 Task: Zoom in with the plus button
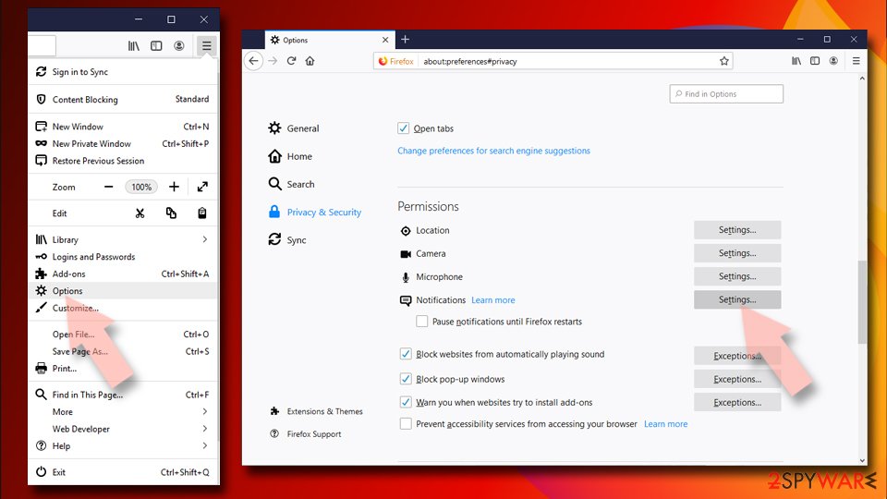point(175,187)
